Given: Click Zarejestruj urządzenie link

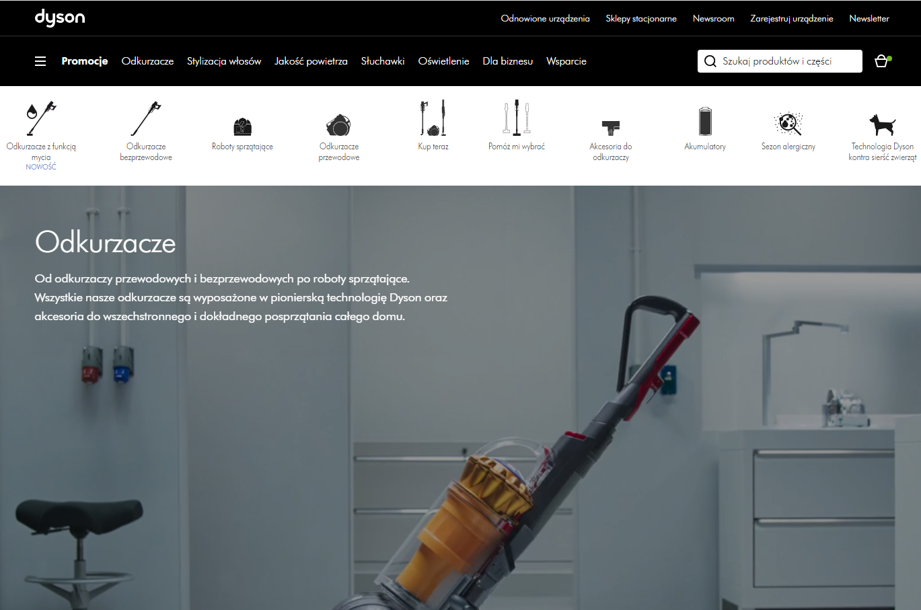Looking at the screenshot, I should pyautogui.click(x=792, y=19).
